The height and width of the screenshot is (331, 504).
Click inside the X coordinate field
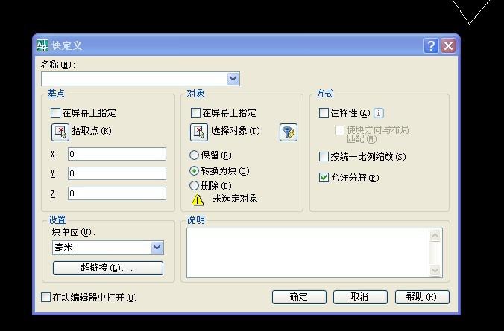pos(116,154)
